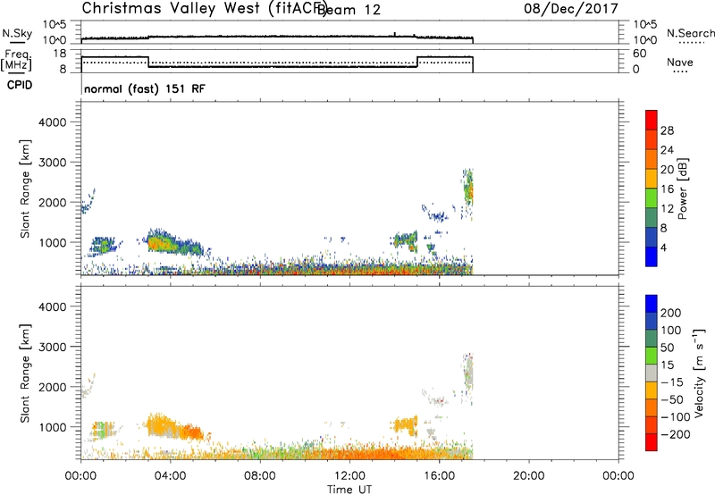Click the 28 tick on power scale
715x495 pixels.
tap(667, 130)
